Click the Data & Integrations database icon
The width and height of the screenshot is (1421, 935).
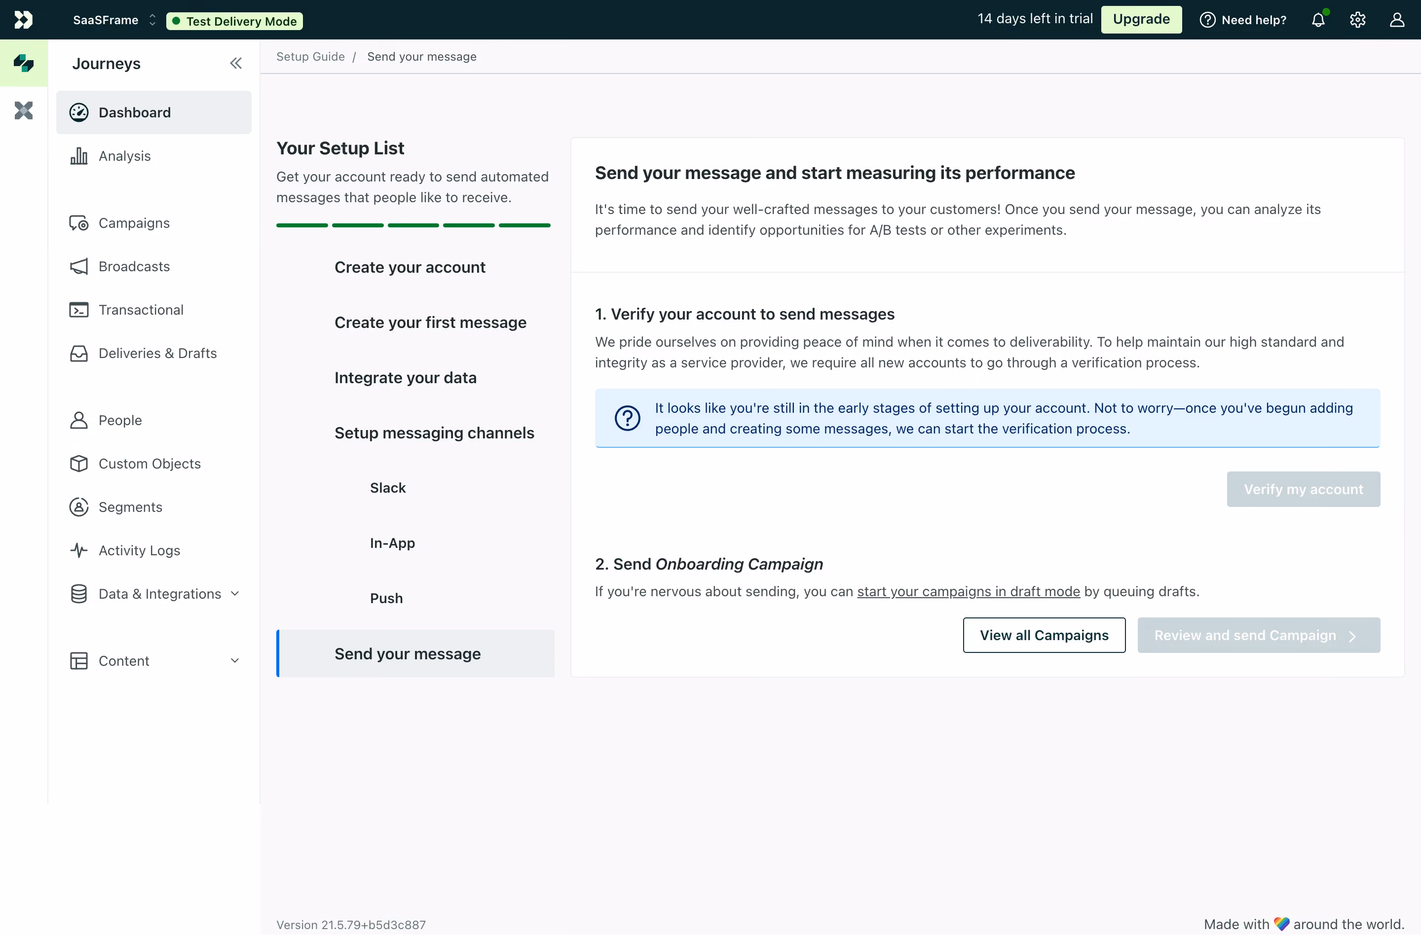pos(79,594)
